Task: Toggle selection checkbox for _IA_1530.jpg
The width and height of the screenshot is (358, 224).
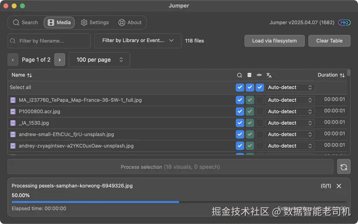Action: [240, 123]
